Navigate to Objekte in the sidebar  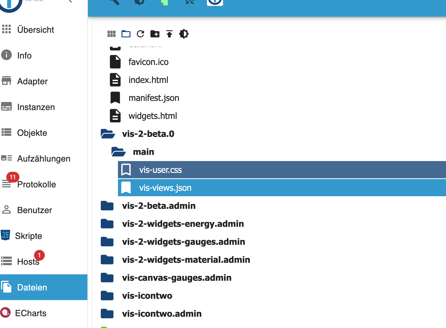[x=44, y=133]
